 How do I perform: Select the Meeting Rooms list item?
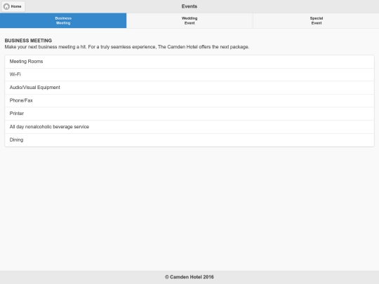tap(189, 62)
